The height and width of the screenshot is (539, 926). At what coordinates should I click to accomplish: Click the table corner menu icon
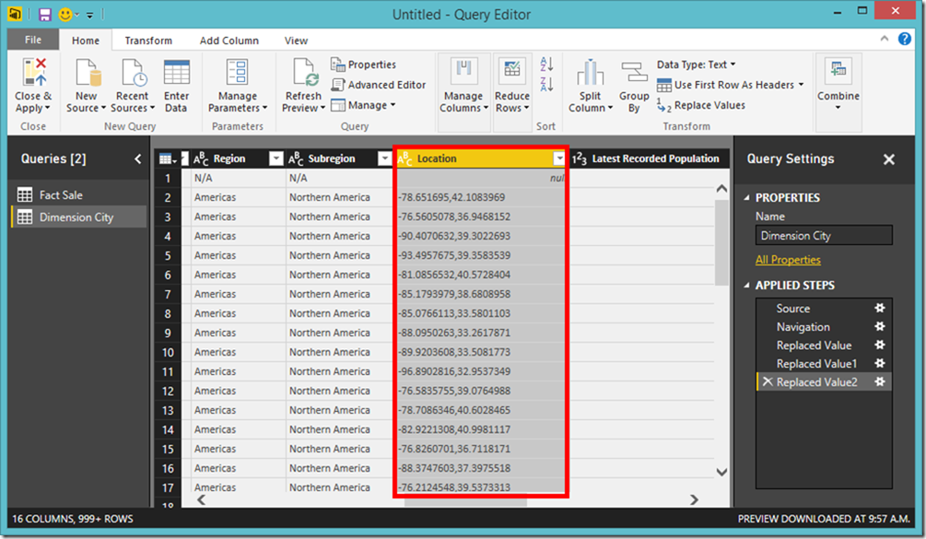click(168, 158)
